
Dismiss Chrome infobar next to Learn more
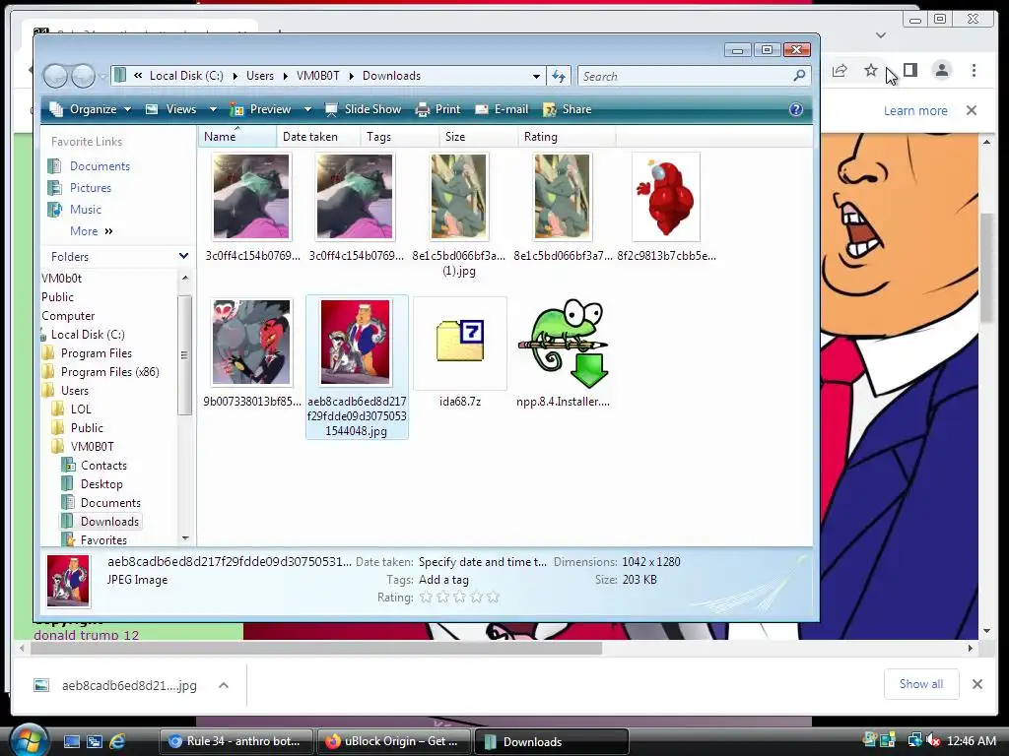click(x=972, y=110)
